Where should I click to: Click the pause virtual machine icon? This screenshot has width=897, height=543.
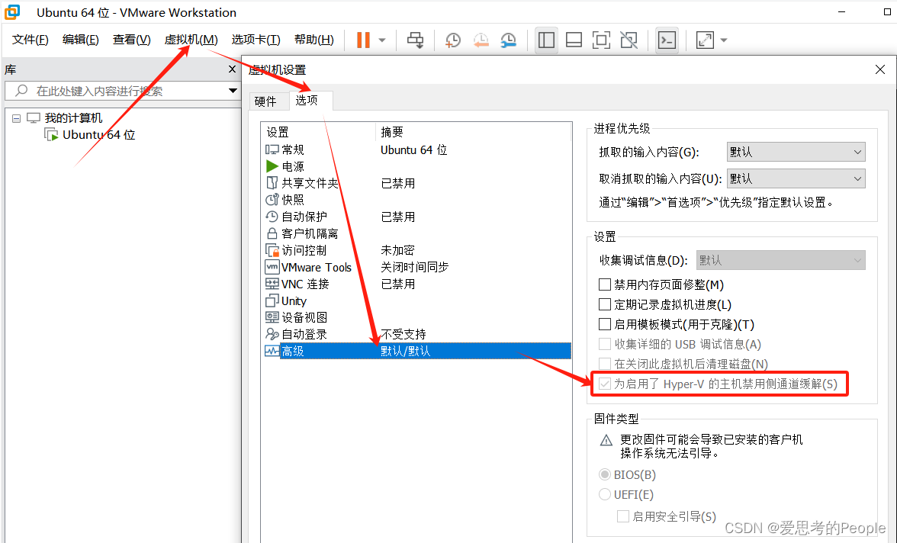(363, 40)
